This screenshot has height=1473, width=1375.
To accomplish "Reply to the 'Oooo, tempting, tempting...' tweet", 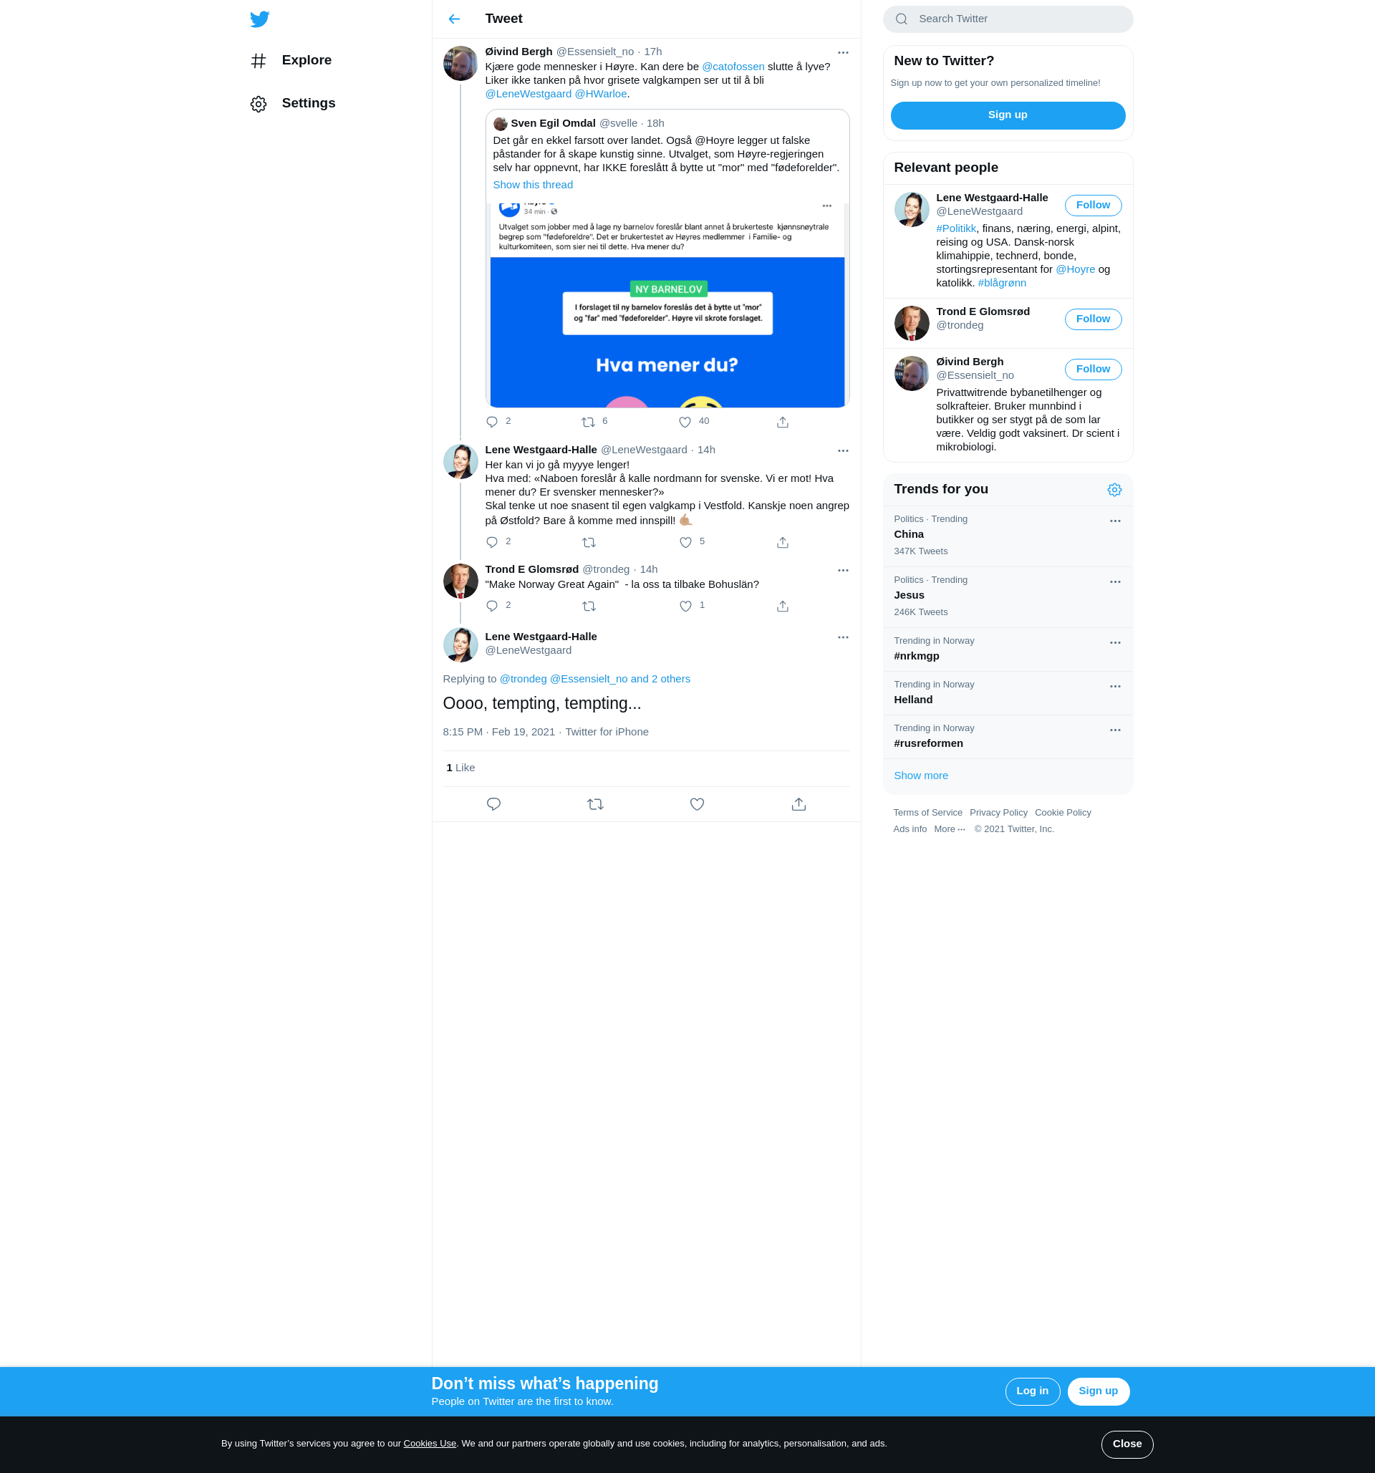I will (x=493, y=804).
